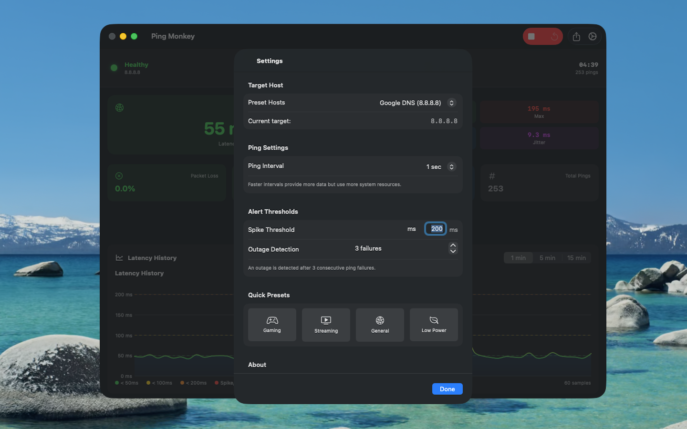This screenshot has width=687, height=429.
Task: Choose the General quick preset
Action: 380,325
